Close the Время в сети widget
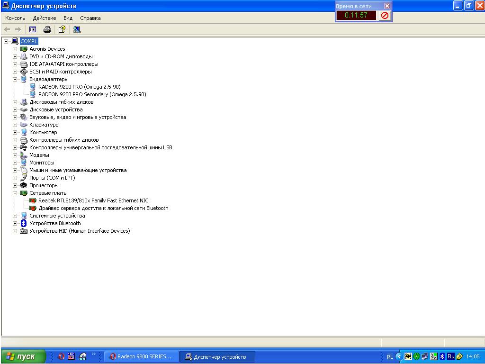The image size is (485, 364). (387, 6)
